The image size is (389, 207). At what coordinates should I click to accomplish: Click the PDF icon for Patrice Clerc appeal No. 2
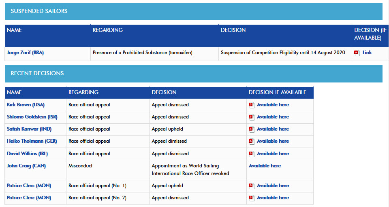click(x=252, y=198)
